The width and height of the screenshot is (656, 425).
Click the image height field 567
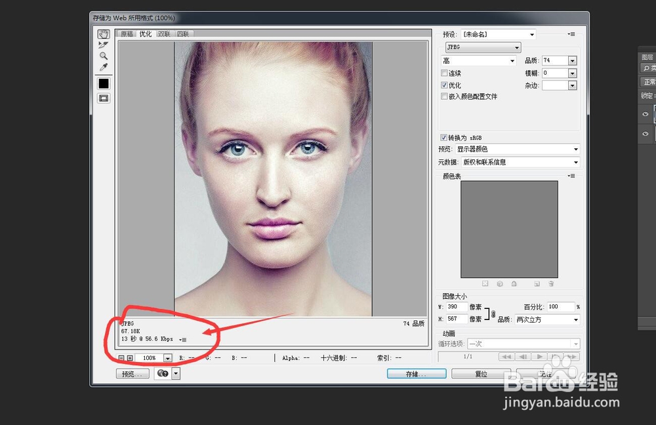(457, 319)
